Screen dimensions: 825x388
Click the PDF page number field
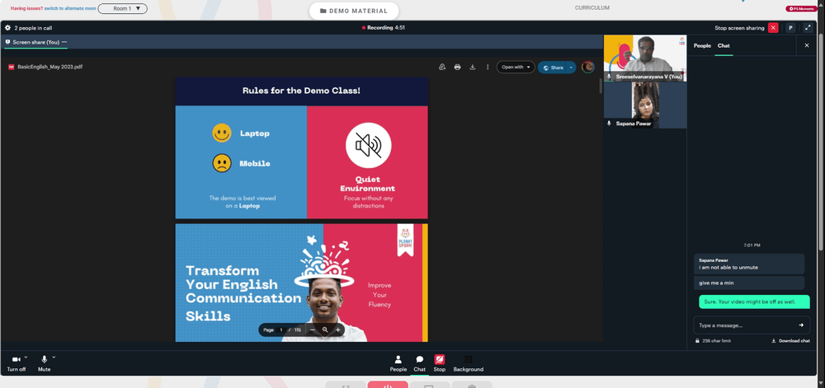click(x=281, y=330)
